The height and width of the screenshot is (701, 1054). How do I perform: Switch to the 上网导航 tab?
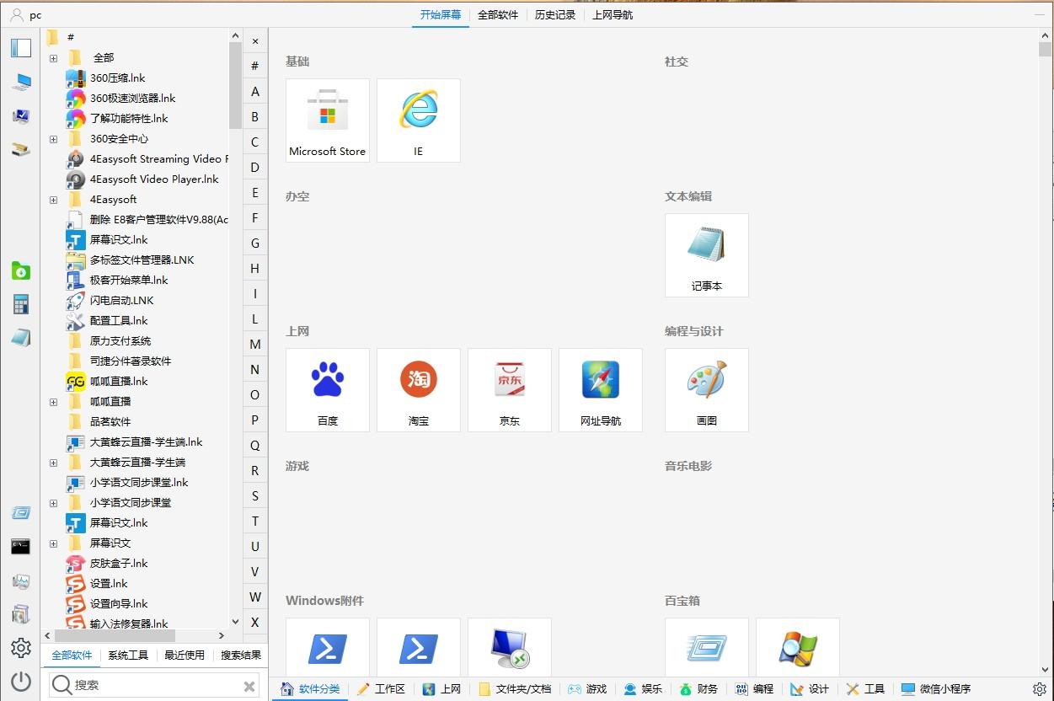613,15
